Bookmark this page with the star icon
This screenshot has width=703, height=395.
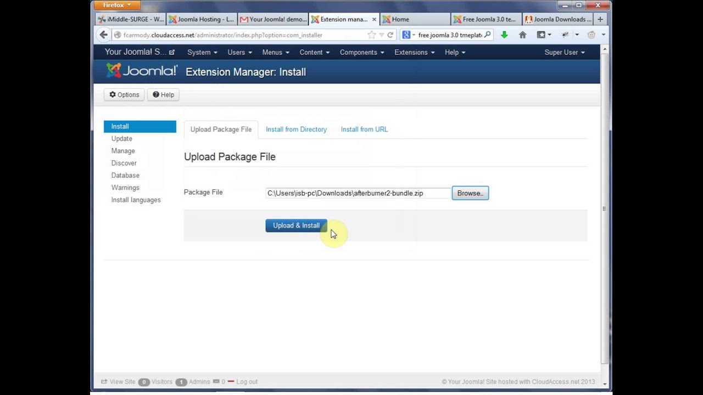coord(372,35)
